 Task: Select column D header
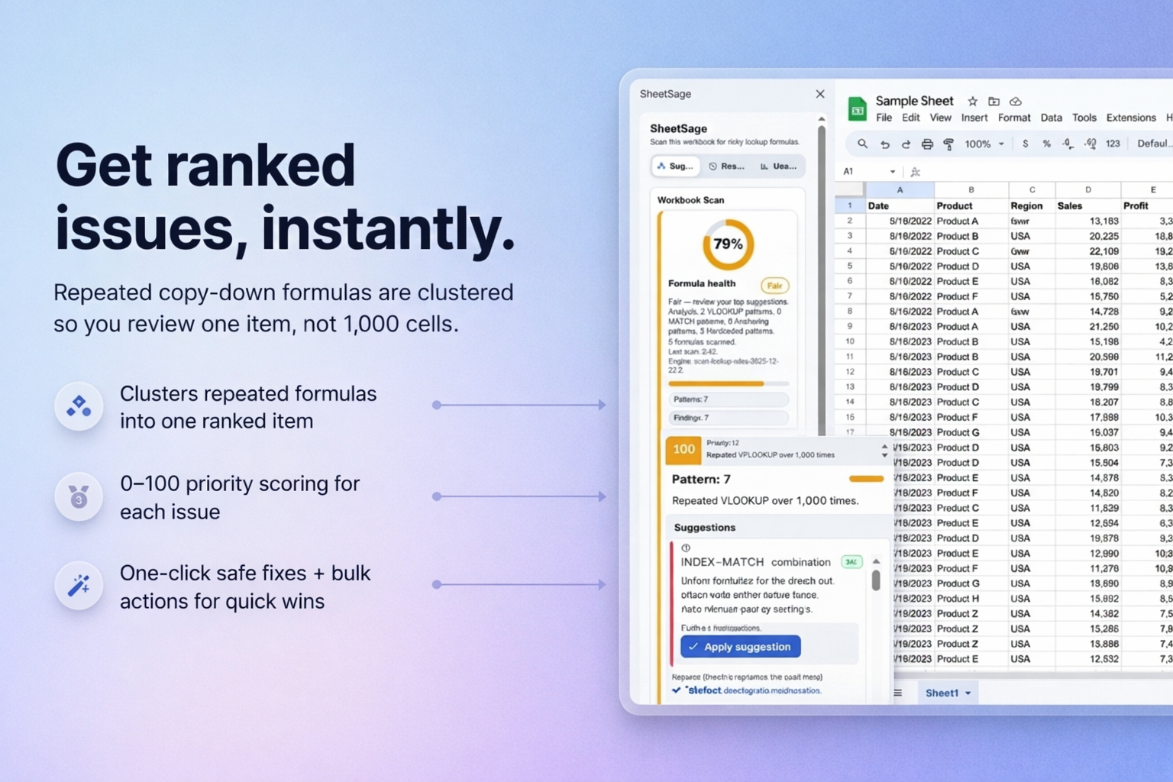[1087, 189]
